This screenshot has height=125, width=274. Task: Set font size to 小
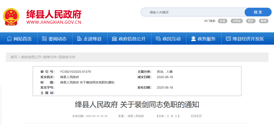click(x=176, y=116)
